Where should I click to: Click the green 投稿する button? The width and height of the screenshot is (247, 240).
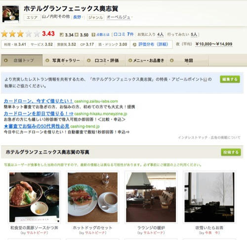[x=231, y=152]
